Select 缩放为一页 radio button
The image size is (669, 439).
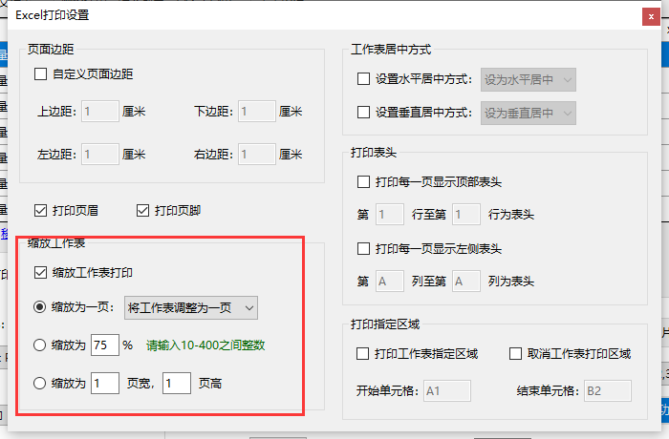pos(40,307)
